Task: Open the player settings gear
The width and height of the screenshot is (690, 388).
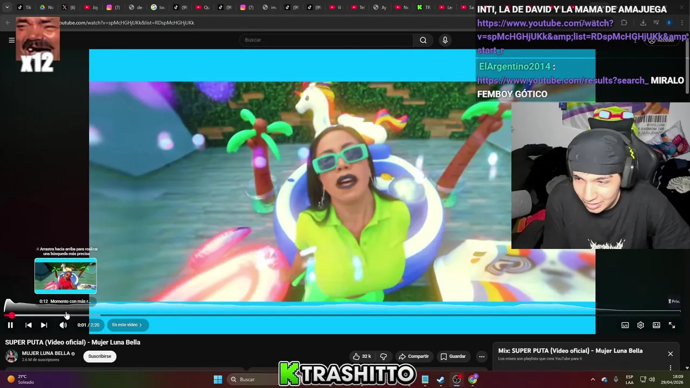Action: tap(640, 325)
